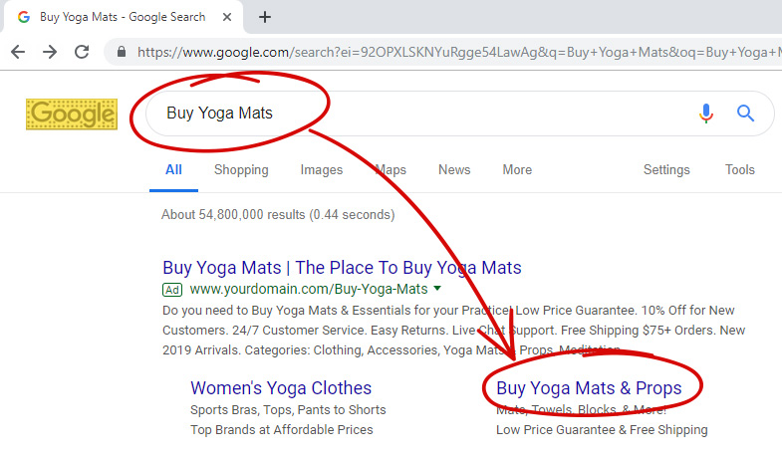
Task: Open the Settings menu
Action: [666, 170]
